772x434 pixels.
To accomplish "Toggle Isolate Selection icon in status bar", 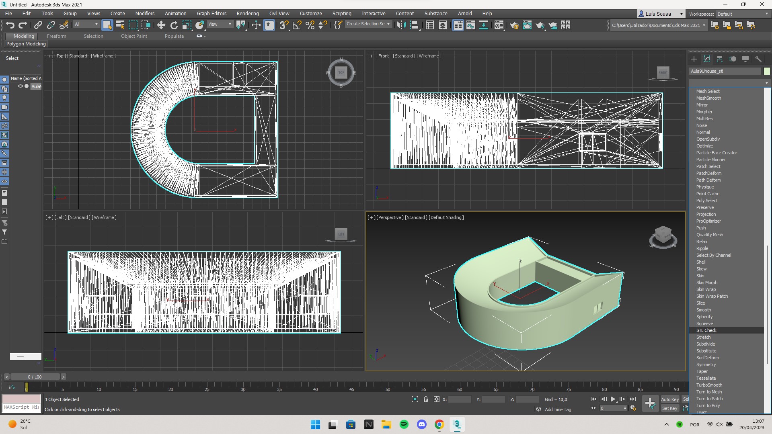I will (415, 399).
